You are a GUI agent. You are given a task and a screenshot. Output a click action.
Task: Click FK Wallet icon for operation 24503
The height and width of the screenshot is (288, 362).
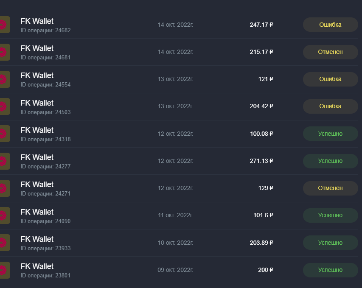pos(5,106)
